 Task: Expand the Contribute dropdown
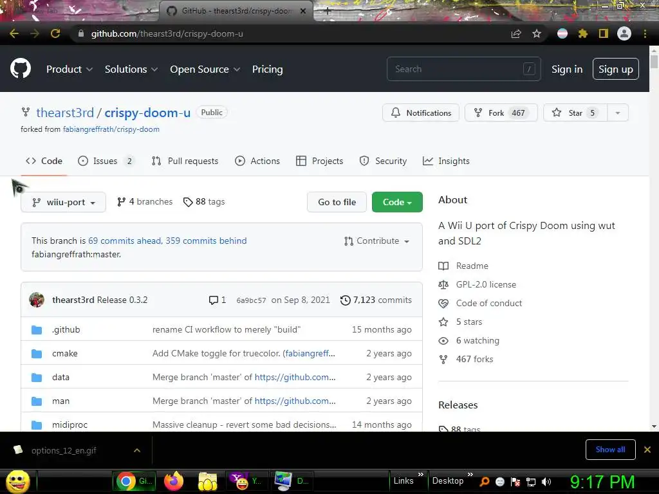376,241
